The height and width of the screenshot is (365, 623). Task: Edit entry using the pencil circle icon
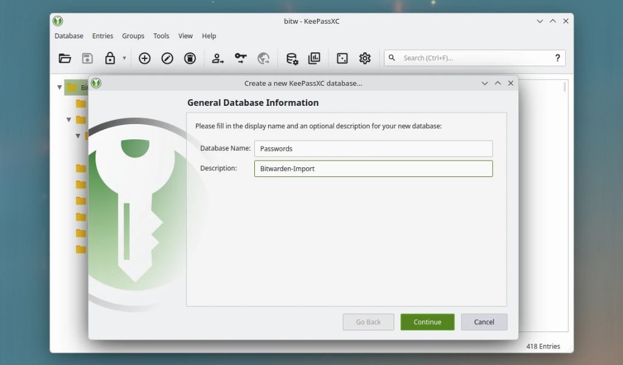pyautogui.click(x=167, y=58)
